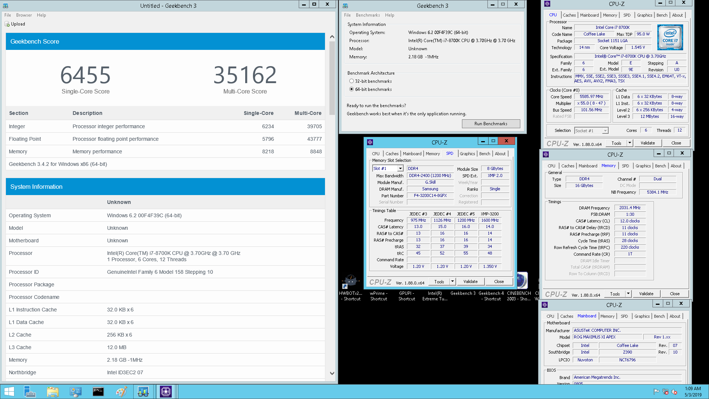Expand Tools arrow in top CPU-Z CPU window
Image resolution: width=709 pixels, height=399 pixels.
coord(630,143)
